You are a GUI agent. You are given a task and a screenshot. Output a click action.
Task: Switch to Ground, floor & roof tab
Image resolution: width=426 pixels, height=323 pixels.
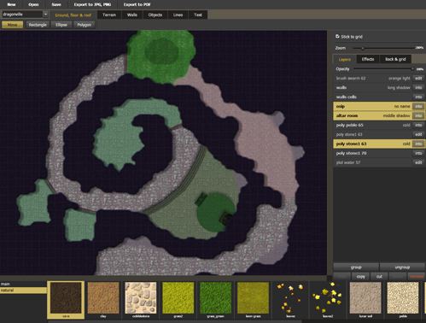[x=73, y=15]
